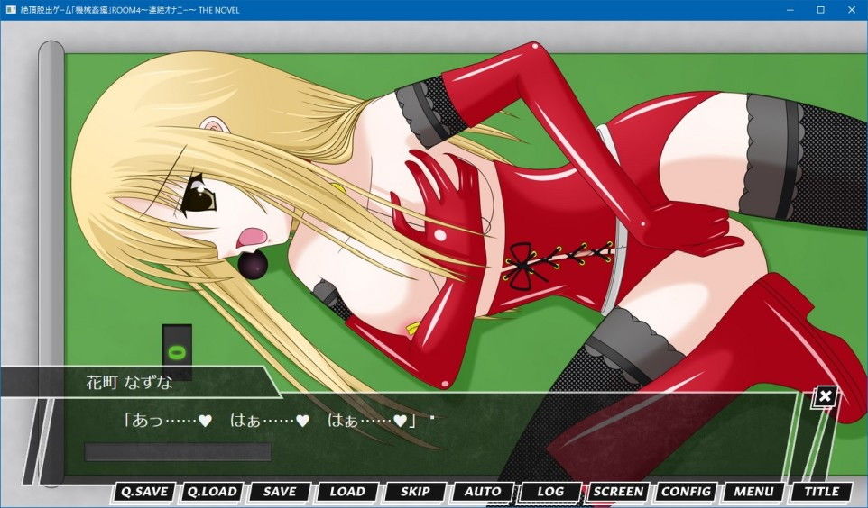This screenshot has width=868, height=508.
Task: Toggle AUTO play mode
Action: [x=483, y=492]
